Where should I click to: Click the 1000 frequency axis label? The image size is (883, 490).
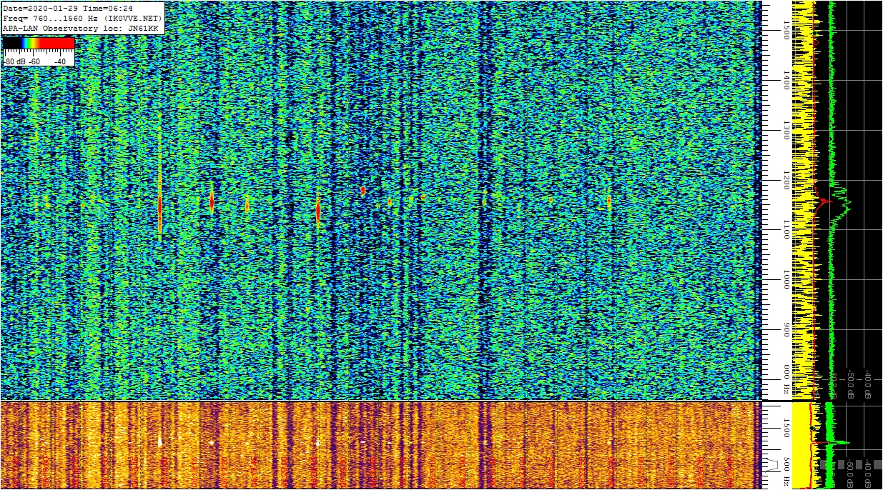tap(786, 280)
